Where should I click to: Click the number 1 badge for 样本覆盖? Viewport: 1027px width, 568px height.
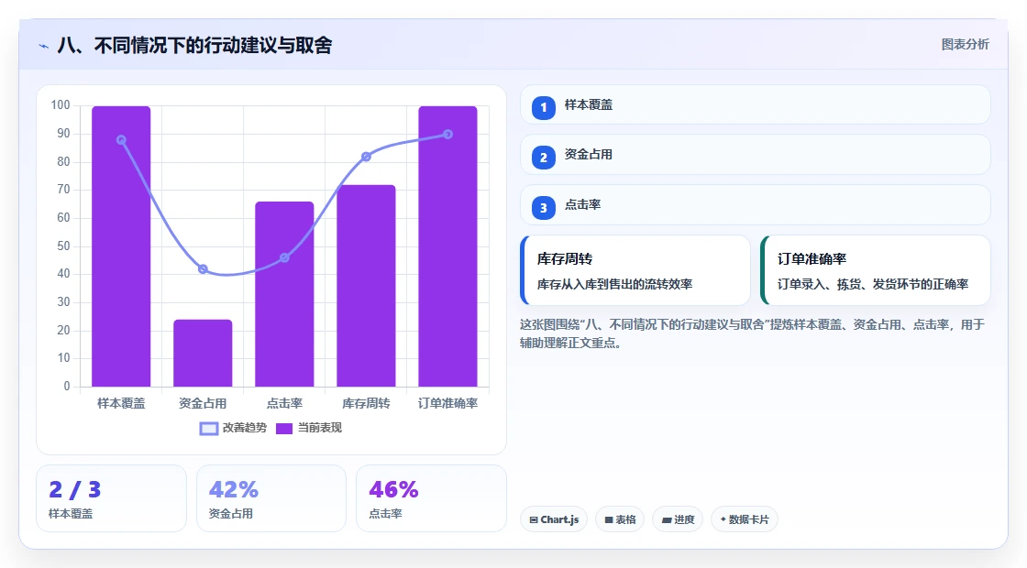tap(543, 108)
